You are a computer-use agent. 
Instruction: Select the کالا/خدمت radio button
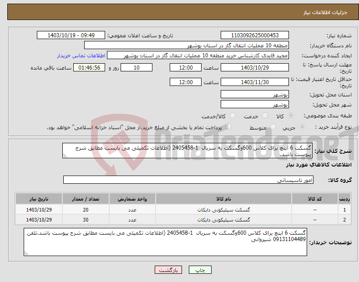tap(233, 116)
